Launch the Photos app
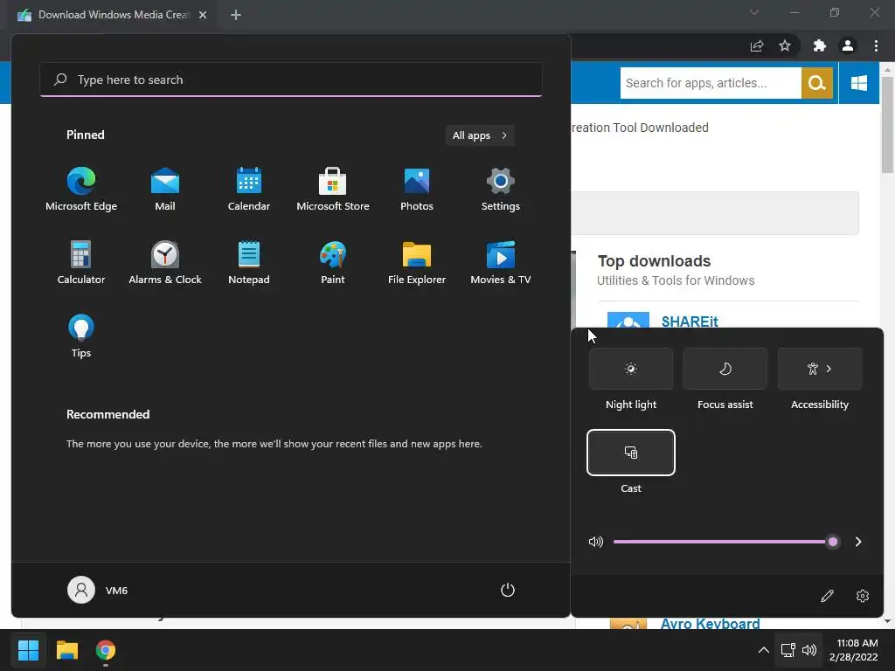The height and width of the screenshot is (671, 895). 417,190
